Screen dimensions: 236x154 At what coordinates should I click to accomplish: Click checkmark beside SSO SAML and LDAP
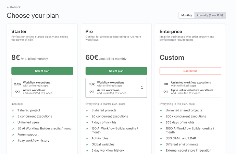(x=161, y=138)
